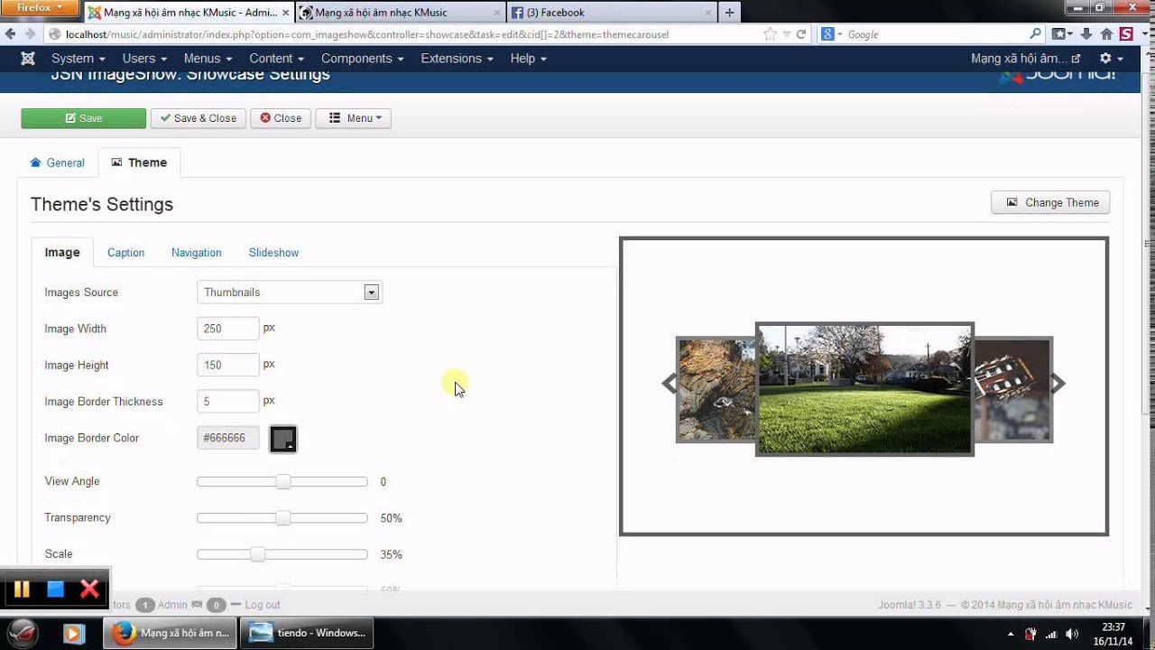Click the Scale slider handle
1155x650 pixels.
[257, 553]
